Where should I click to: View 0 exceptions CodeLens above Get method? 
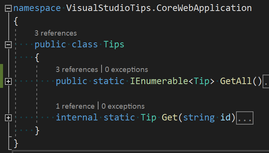(123, 106)
